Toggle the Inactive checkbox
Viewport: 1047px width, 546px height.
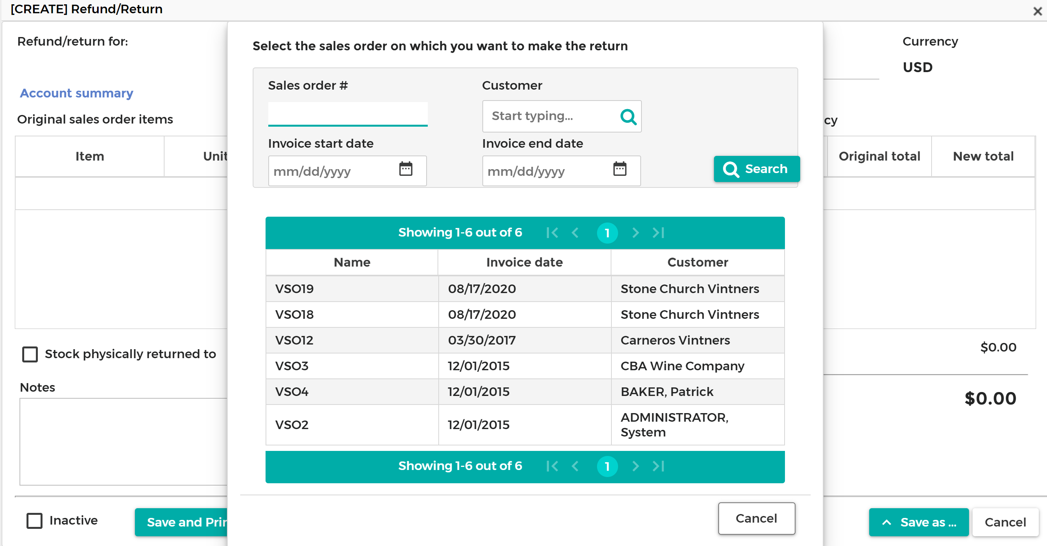(x=35, y=521)
